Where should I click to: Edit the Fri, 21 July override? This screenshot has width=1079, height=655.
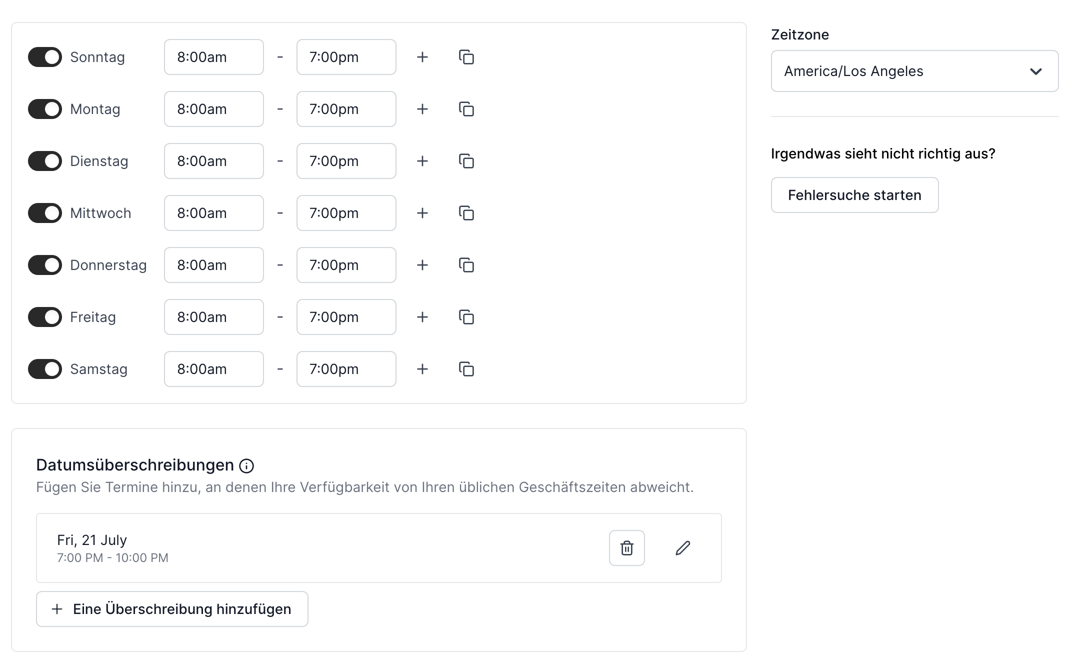coord(683,548)
